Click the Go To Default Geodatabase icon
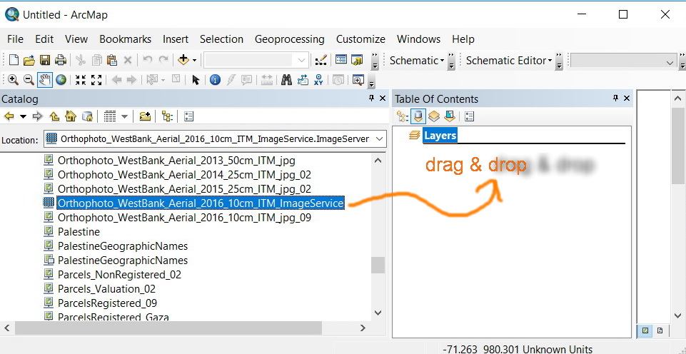 pyautogui.click(x=88, y=116)
